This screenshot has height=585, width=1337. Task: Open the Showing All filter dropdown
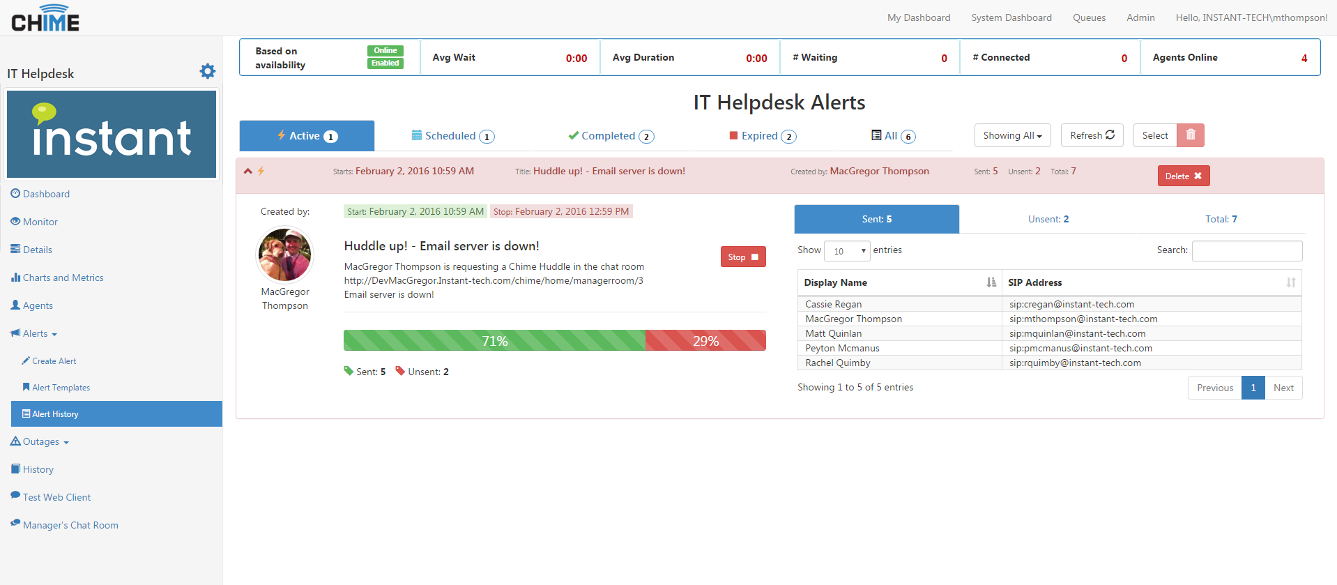coord(1012,135)
